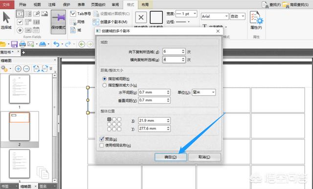
Task: Click the 垂直间距 0.7 mm field
Action: 155,100
